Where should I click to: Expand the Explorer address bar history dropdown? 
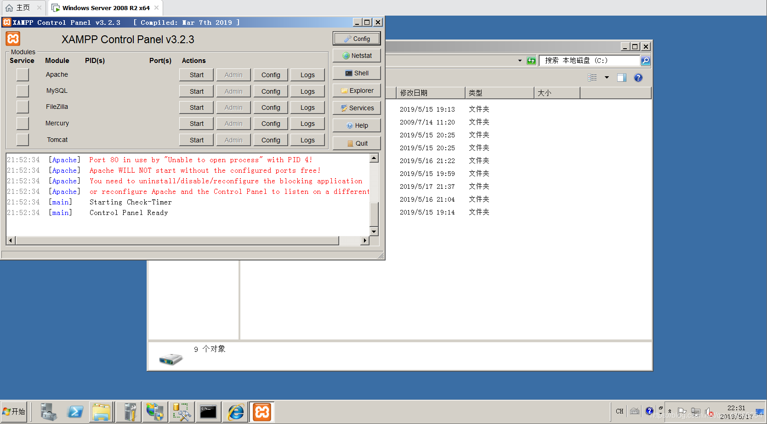click(520, 61)
